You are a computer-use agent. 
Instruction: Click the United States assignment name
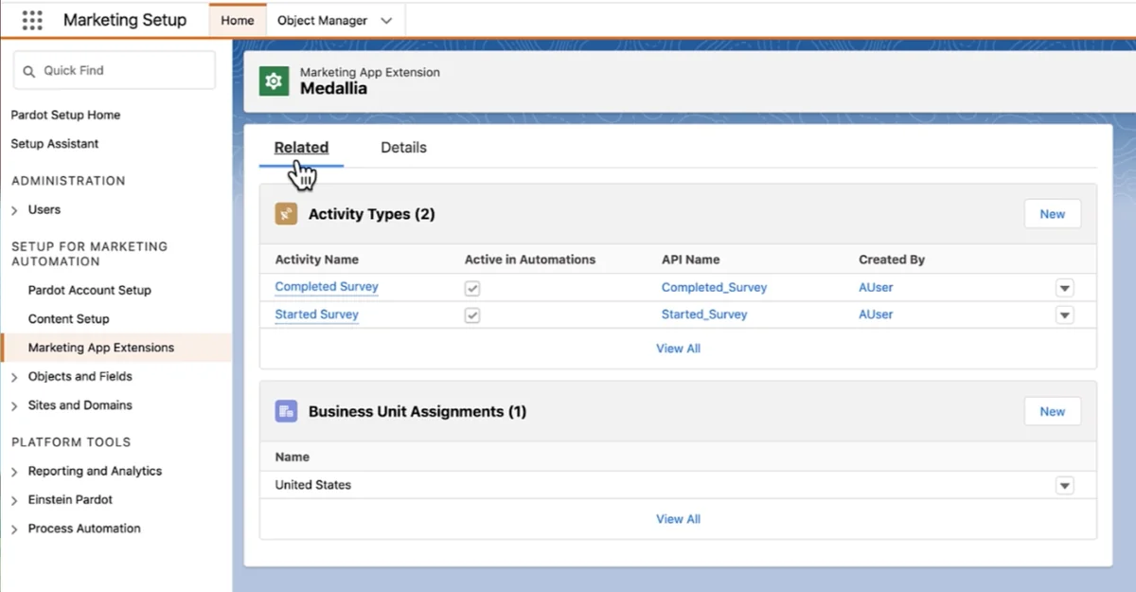(312, 485)
